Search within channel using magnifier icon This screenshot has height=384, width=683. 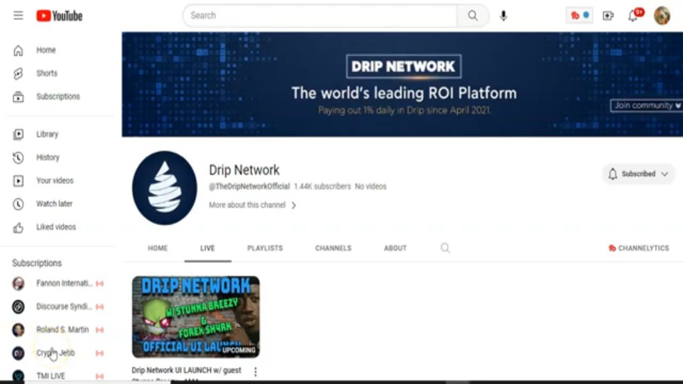pyautogui.click(x=445, y=248)
